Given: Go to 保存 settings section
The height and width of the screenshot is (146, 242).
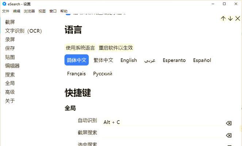Looking at the screenshot, I should 10,48.
